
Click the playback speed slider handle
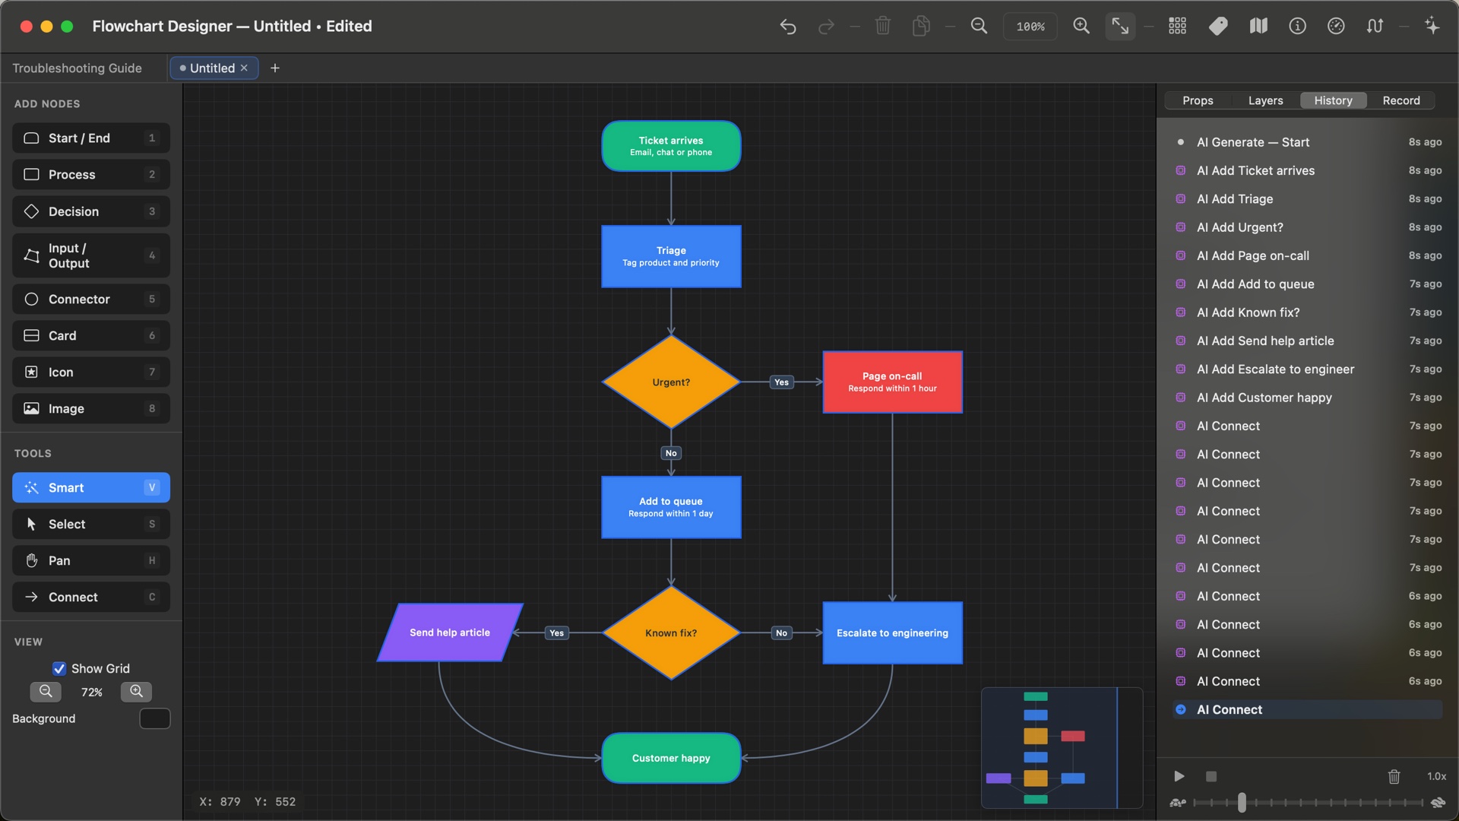click(1242, 803)
